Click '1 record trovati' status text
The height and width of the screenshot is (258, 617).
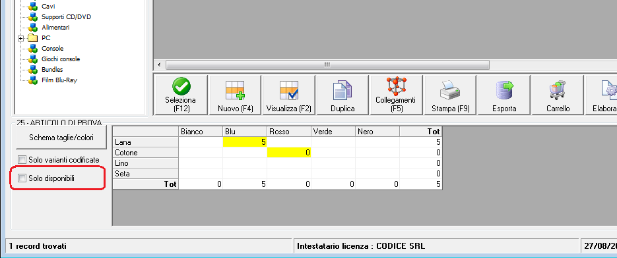(x=38, y=246)
